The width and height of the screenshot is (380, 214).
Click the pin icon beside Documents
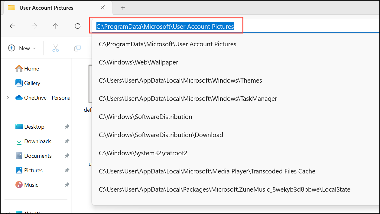click(67, 156)
